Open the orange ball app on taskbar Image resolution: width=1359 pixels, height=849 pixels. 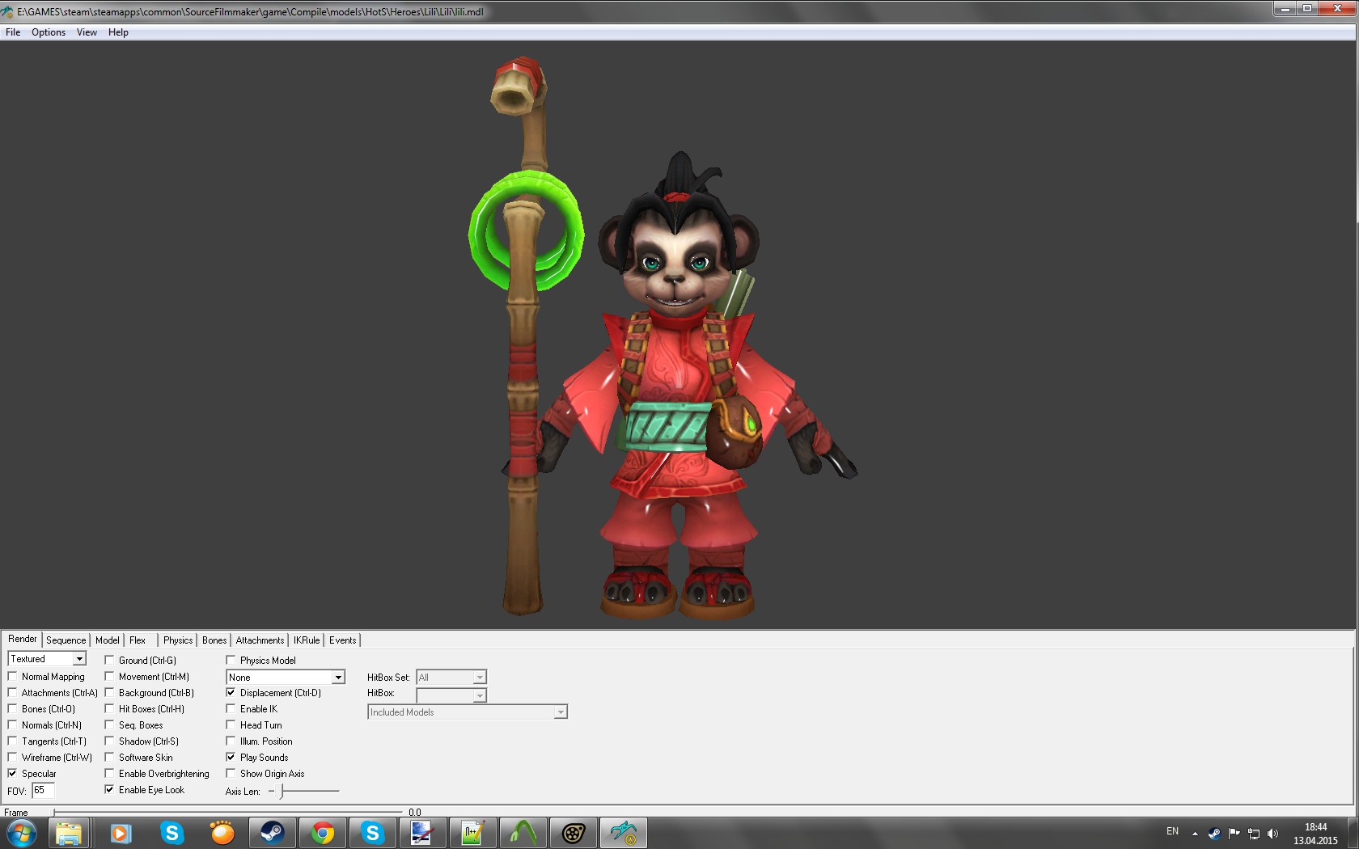[x=222, y=833]
